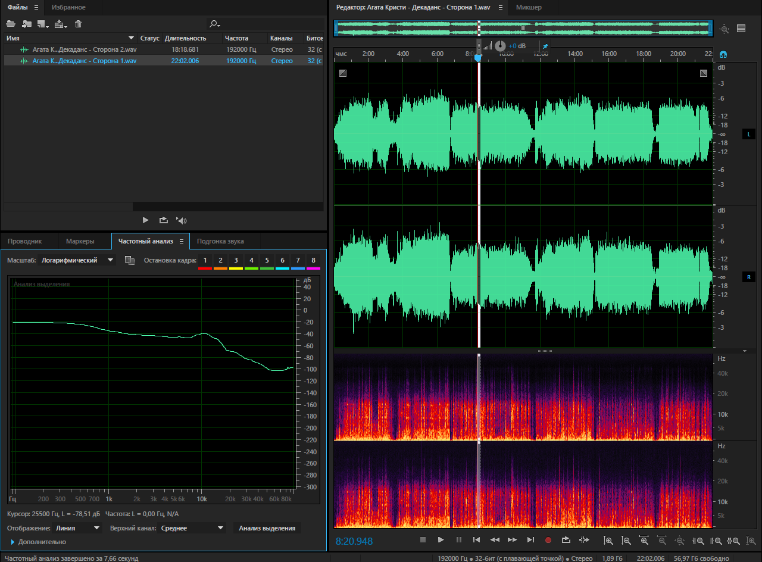
Task: Click the Анализ выделения button
Action: [x=267, y=528]
